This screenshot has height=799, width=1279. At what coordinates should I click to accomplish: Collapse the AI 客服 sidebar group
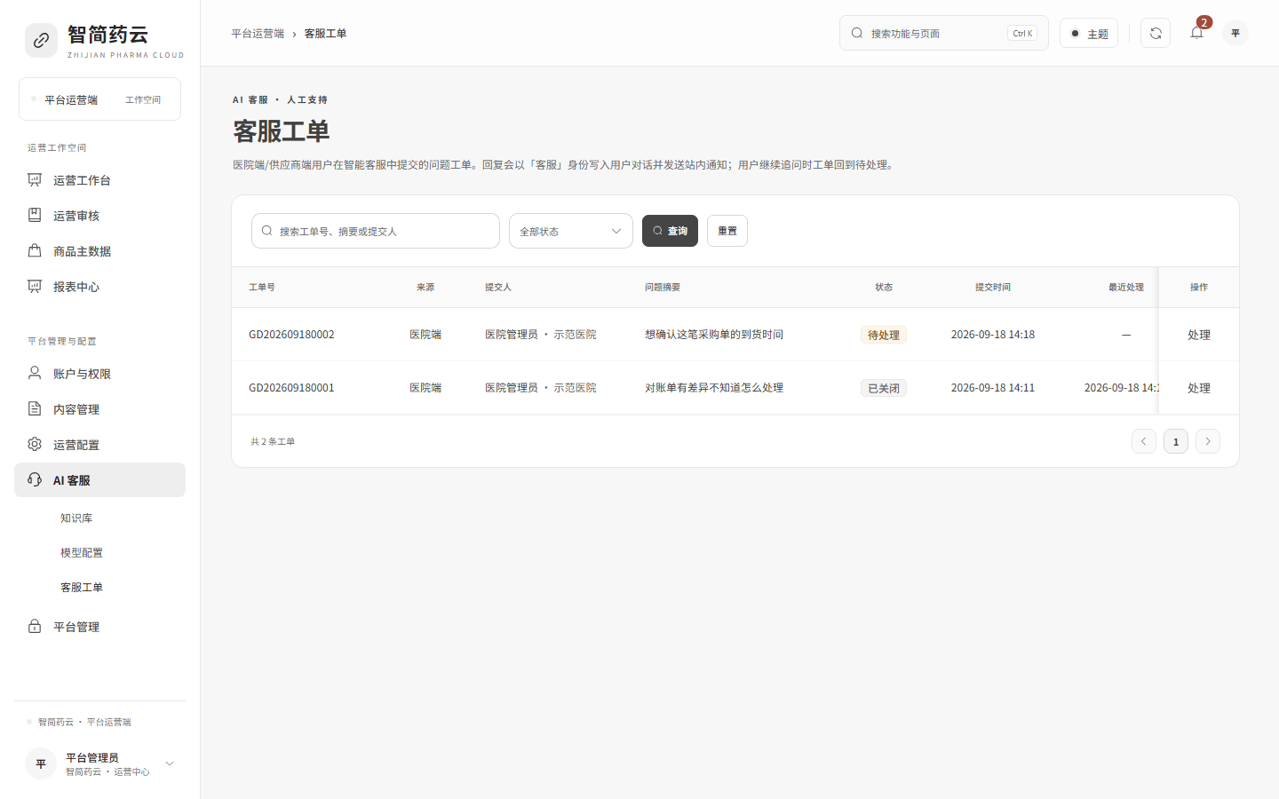[99, 480]
